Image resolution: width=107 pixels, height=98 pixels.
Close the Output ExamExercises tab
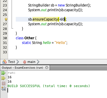pos(47,68)
